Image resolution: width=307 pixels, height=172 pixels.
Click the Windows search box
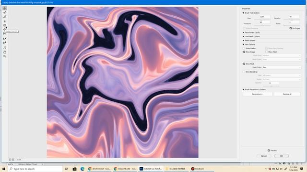click(35, 169)
